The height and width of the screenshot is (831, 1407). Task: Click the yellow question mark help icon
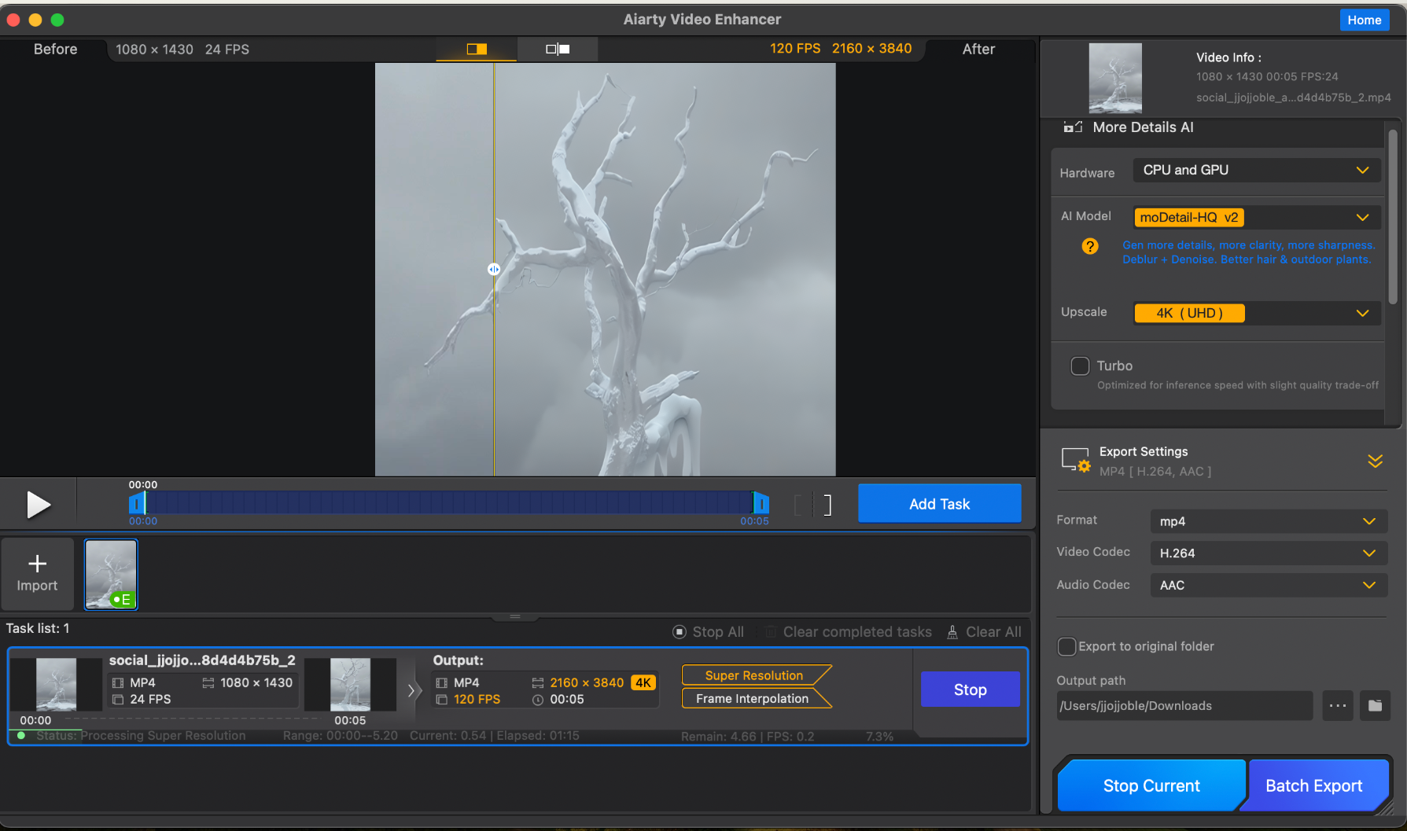coord(1090,247)
